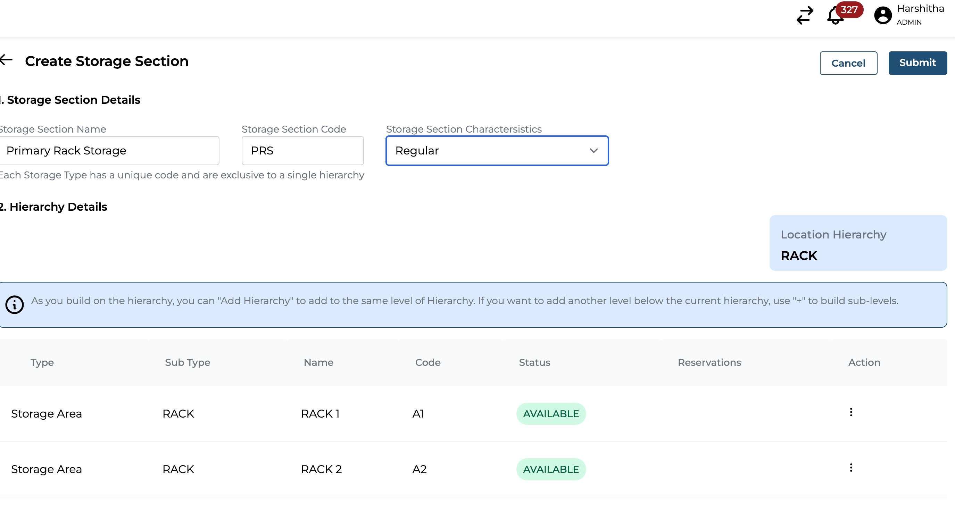
Task: Click into the Storage Section Name field
Action: [x=109, y=151]
